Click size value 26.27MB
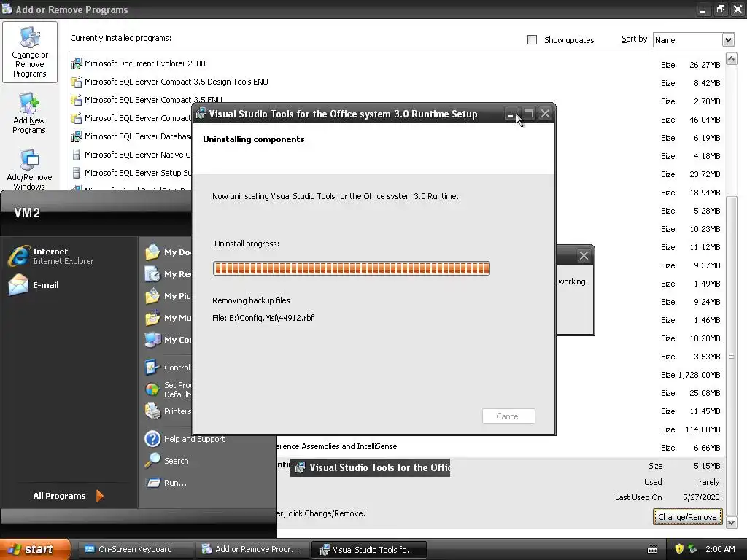This screenshot has width=747, height=560. (x=705, y=65)
